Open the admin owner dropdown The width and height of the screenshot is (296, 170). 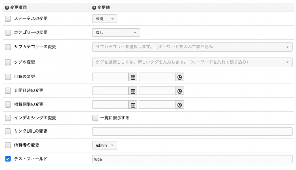pos(104,145)
